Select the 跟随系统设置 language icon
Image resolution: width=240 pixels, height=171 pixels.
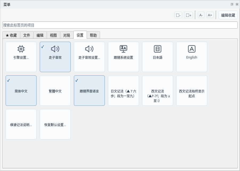123,49
